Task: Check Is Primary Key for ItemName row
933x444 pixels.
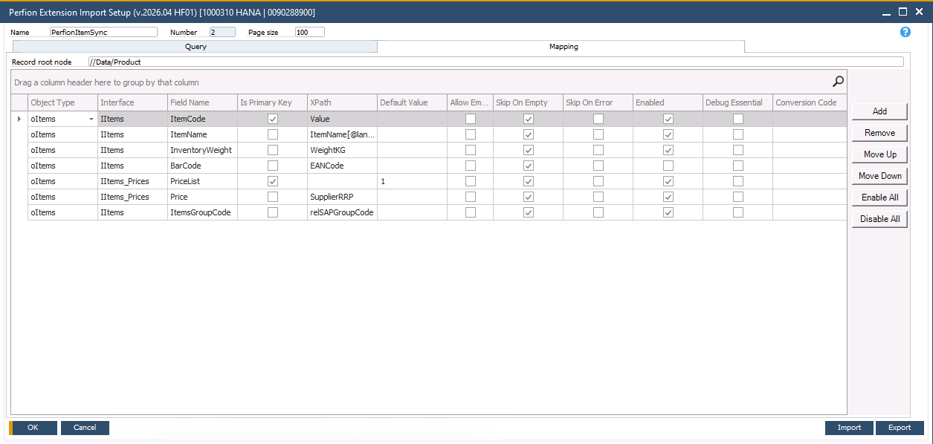Action: tap(273, 134)
